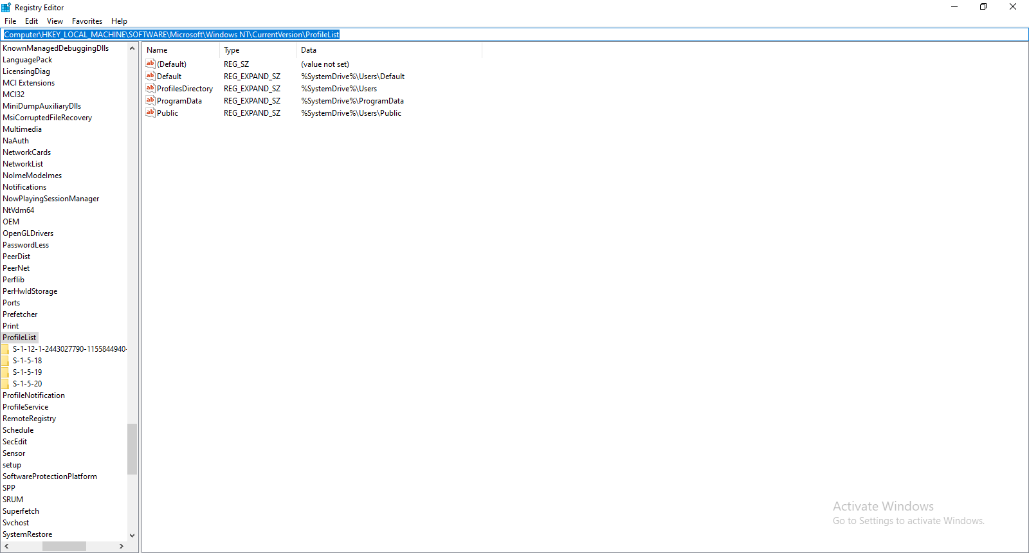This screenshot has height=553, width=1029.
Task: Select the Notifications key
Action: tap(24, 187)
